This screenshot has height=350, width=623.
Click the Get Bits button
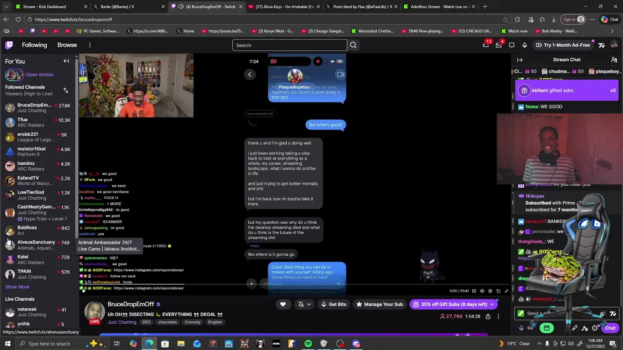[x=334, y=304]
